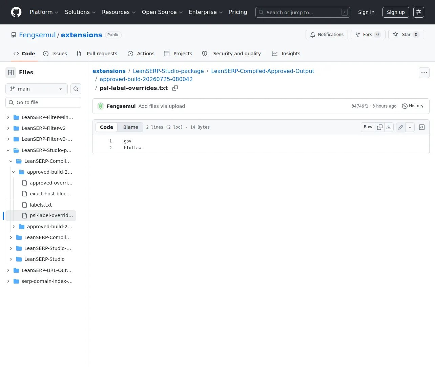Open the Add files via upload commit
The width and height of the screenshot is (435, 367).
(162, 106)
